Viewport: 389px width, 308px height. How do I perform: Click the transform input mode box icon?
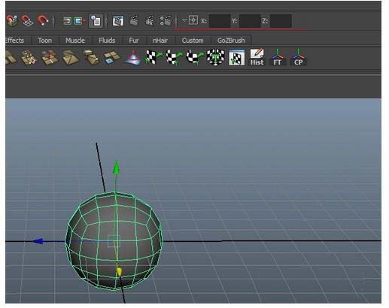pos(193,20)
